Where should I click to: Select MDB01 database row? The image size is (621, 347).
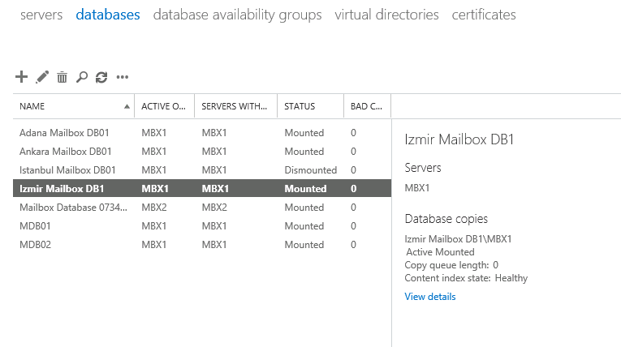(x=202, y=225)
